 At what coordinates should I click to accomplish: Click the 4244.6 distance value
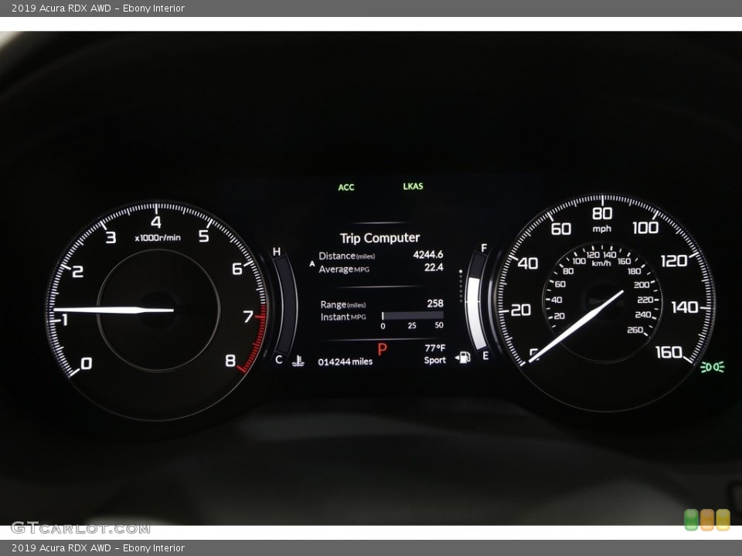[x=427, y=255]
